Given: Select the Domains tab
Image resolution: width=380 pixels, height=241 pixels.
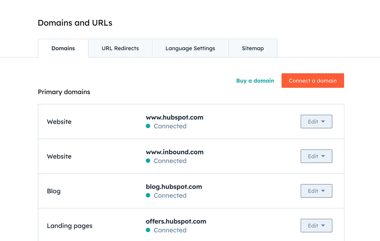Looking at the screenshot, I should [x=63, y=48].
